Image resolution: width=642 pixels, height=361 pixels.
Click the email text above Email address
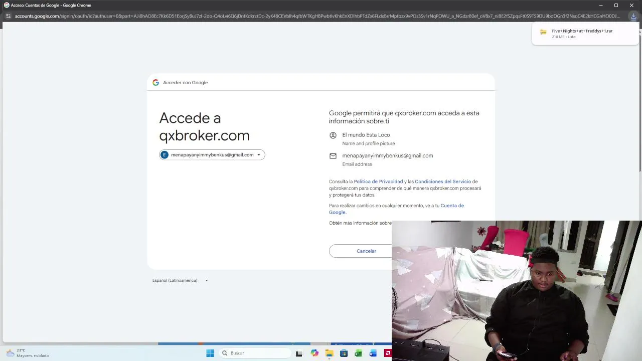(x=388, y=156)
